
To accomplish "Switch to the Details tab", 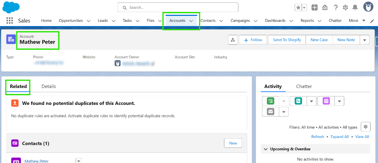I will pos(49,86).
